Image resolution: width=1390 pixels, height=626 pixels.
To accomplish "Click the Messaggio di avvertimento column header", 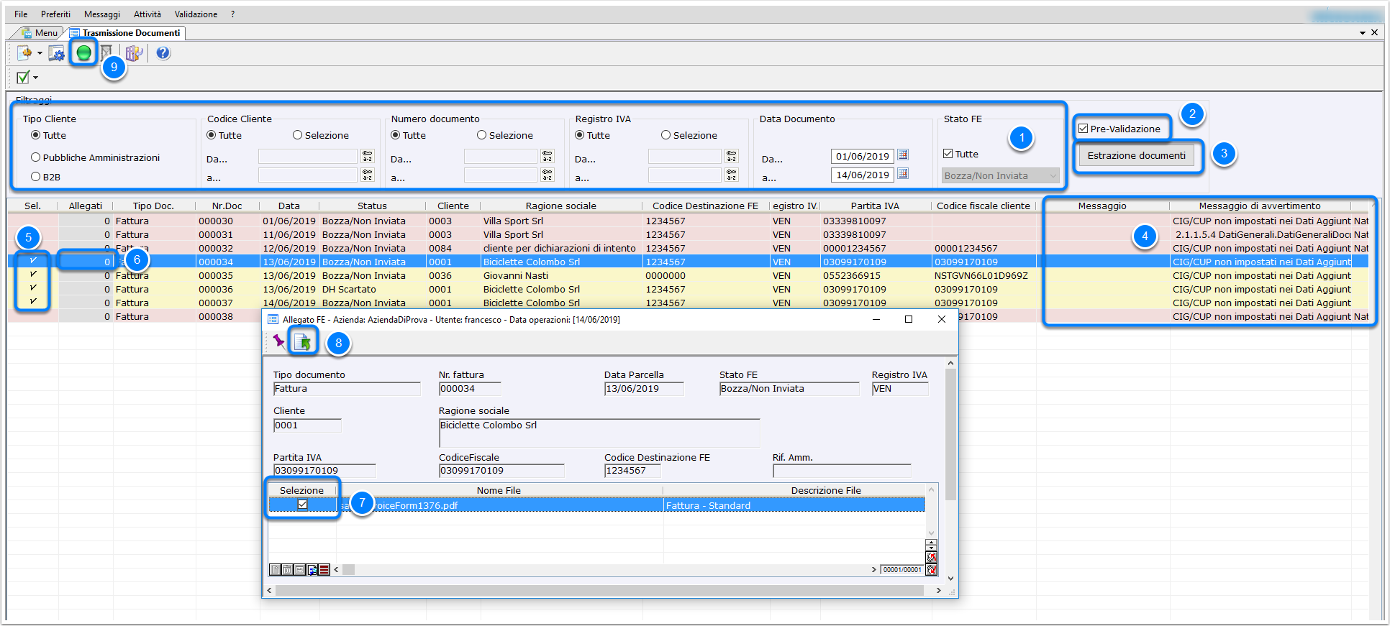I will click(x=1260, y=206).
